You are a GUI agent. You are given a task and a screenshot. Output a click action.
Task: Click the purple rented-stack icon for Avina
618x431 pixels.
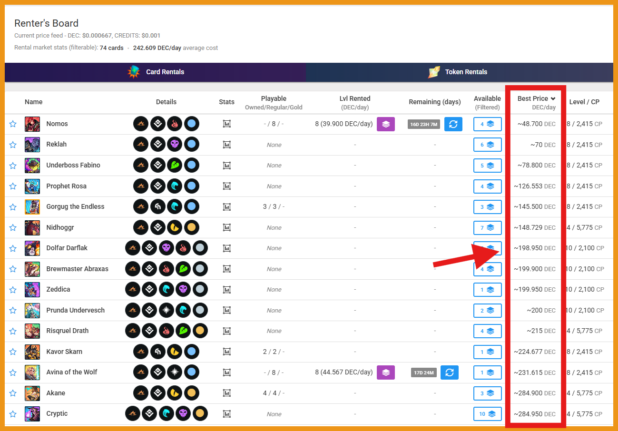pyautogui.click(x=386, y=372)
